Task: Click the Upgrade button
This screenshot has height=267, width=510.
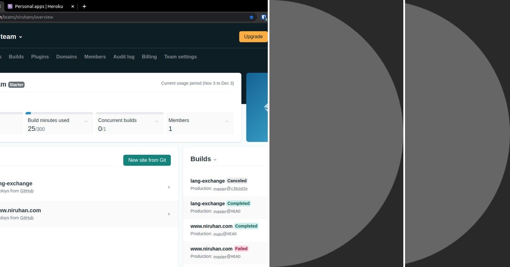Action: coord(253,36)
